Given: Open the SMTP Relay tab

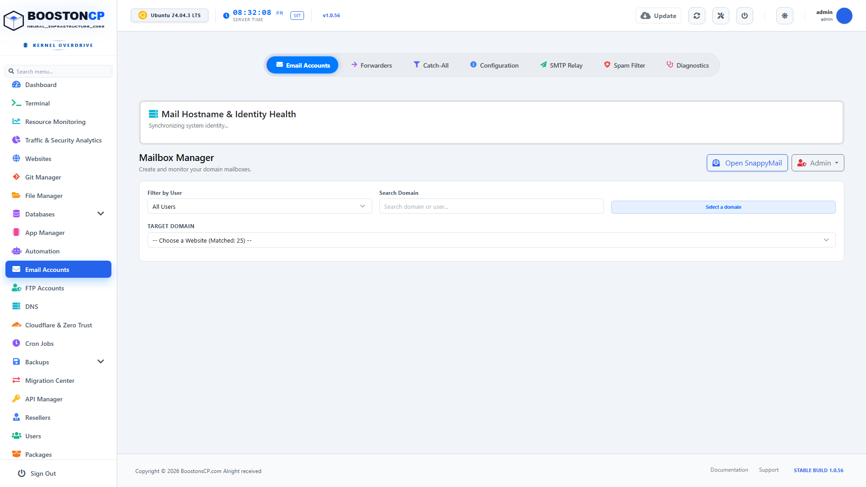Looking at the screenshot, I should point(561,65).
